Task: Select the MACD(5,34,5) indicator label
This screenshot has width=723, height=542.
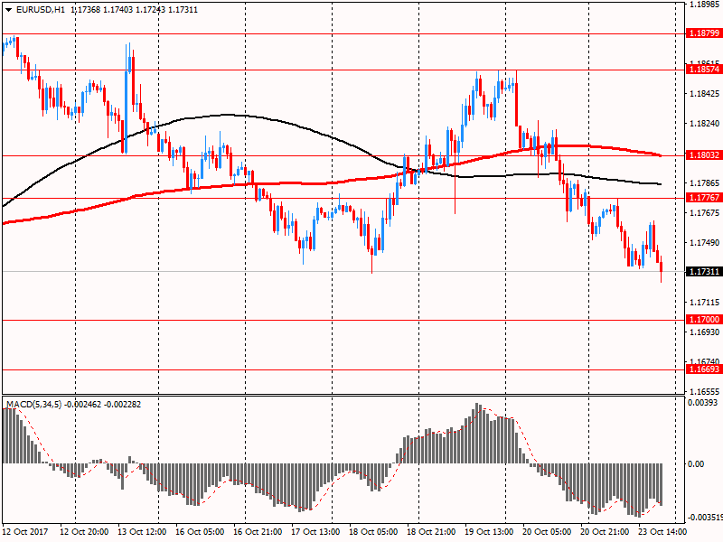Action: (33, 404)
